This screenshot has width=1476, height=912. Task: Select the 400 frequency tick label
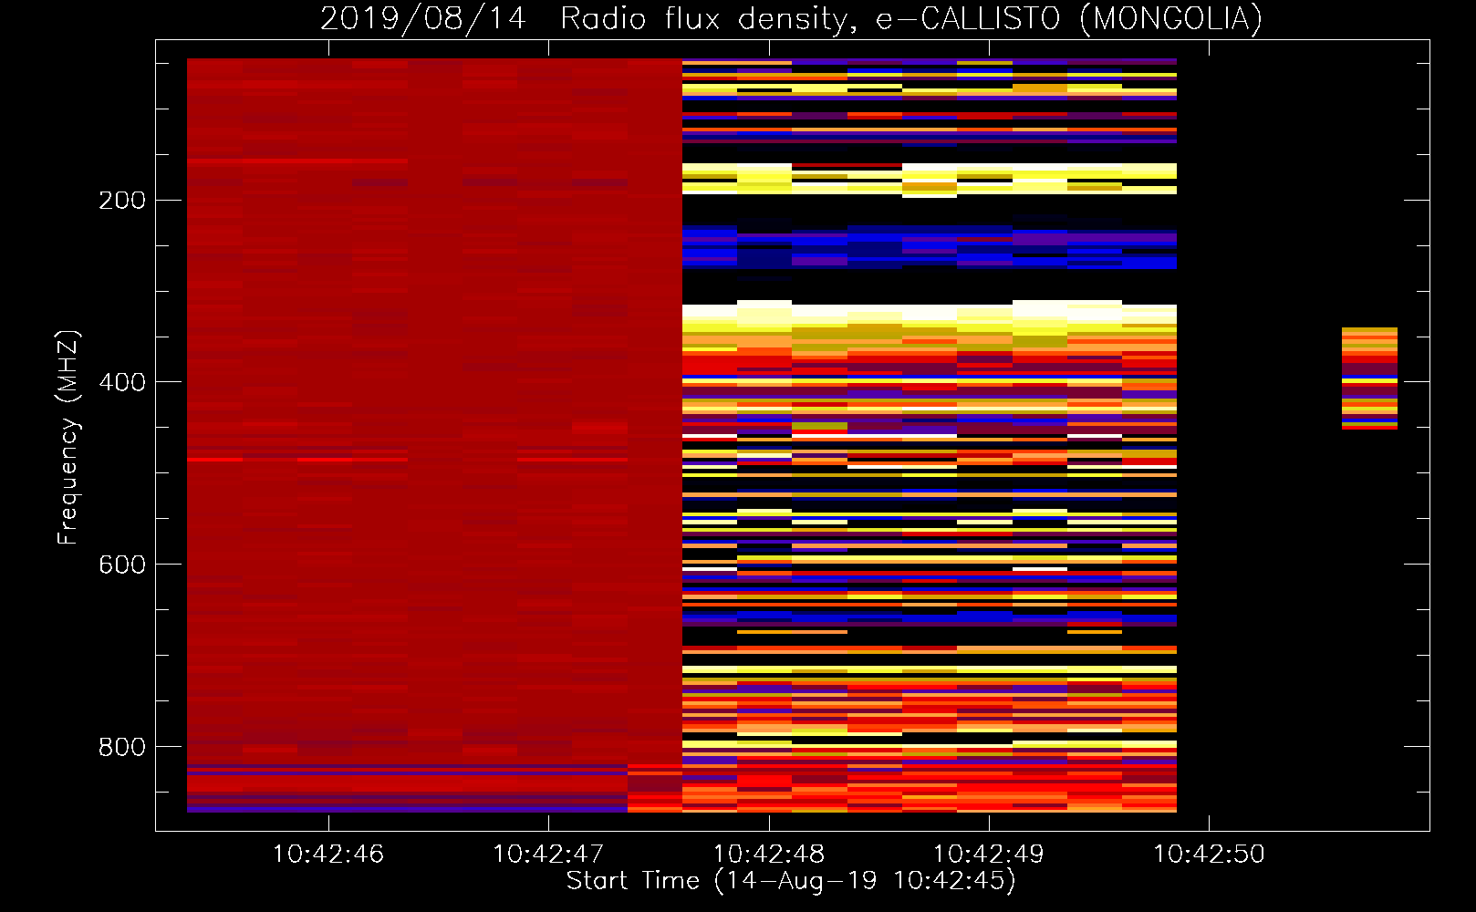click(x=122, y=382)
